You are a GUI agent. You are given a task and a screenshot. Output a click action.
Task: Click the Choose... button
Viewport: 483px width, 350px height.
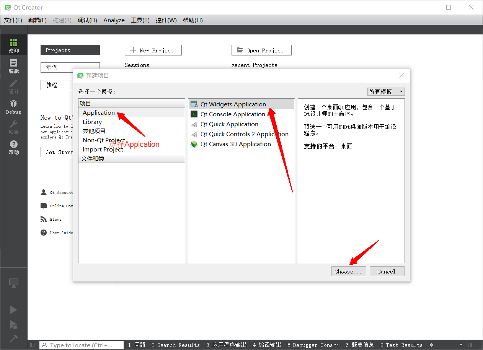(348, 272)
